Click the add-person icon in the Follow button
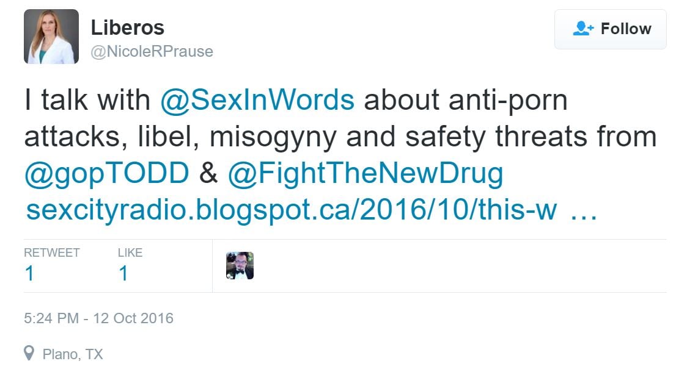Image resolution: width=676 pixels, height=372 pixels. tap(583, 29)
